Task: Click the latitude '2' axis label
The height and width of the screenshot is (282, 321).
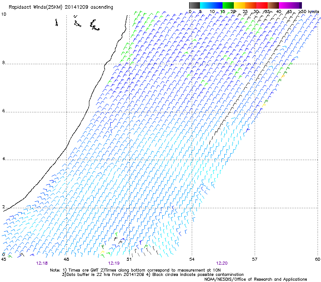Action: pos(3,207)
